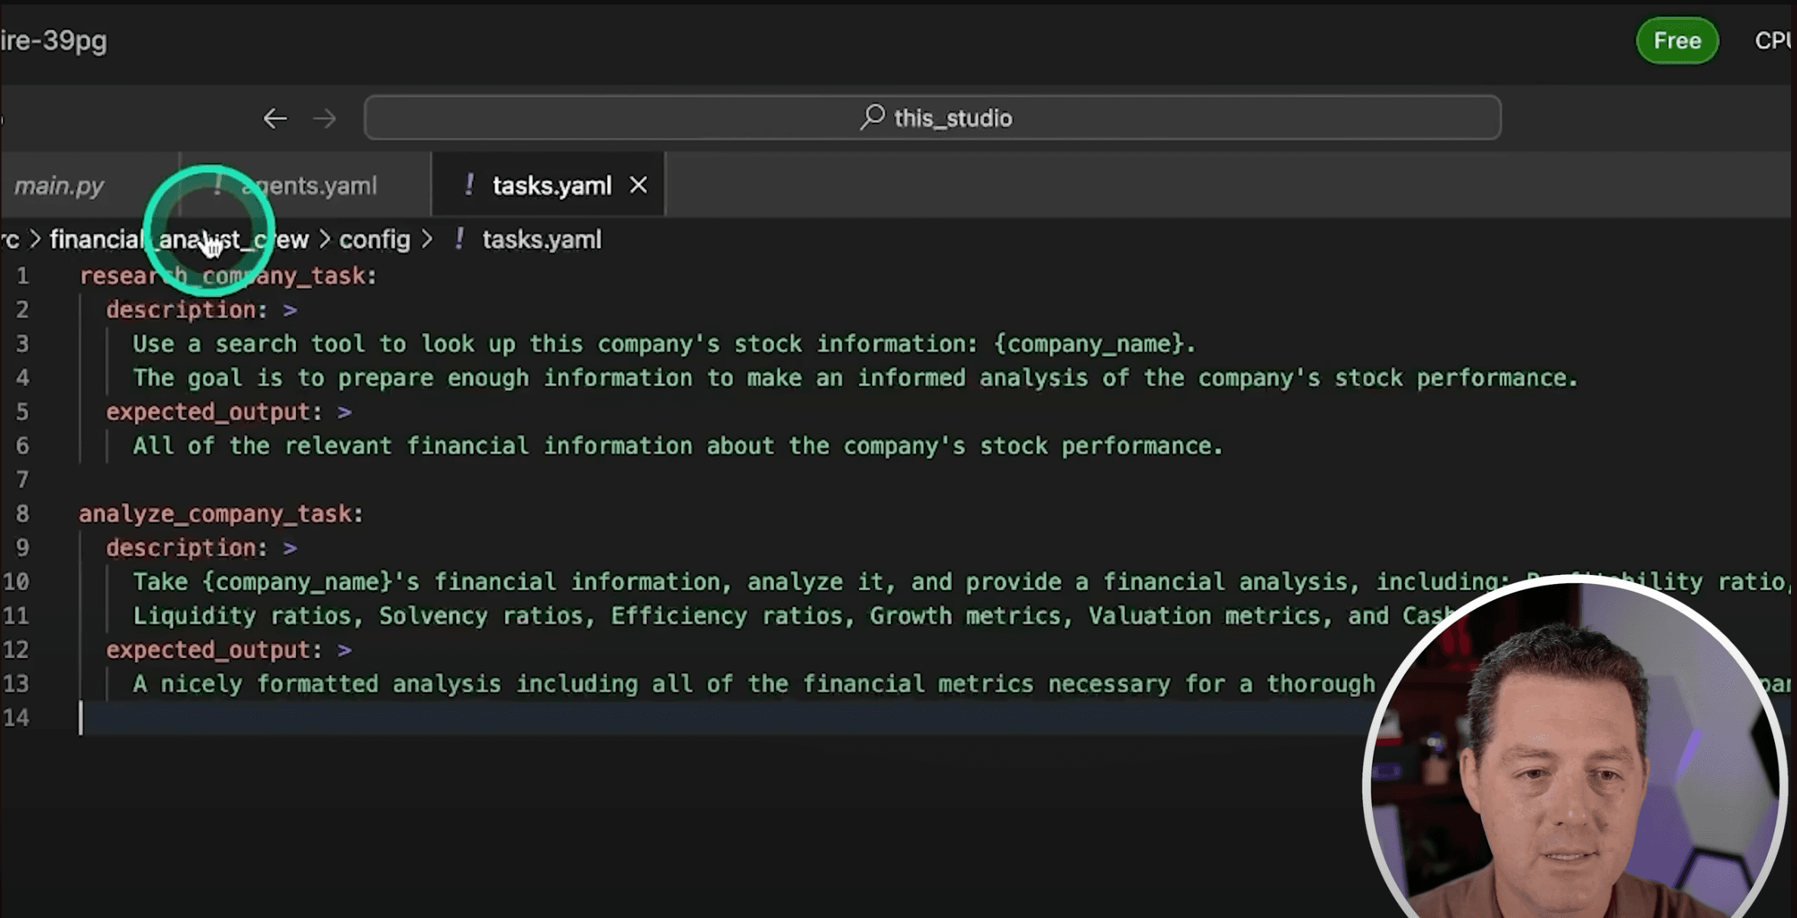Select the tasks.yaml editor tab
The height and width of the screenshot is (918, 1797).
pos(551,185)
